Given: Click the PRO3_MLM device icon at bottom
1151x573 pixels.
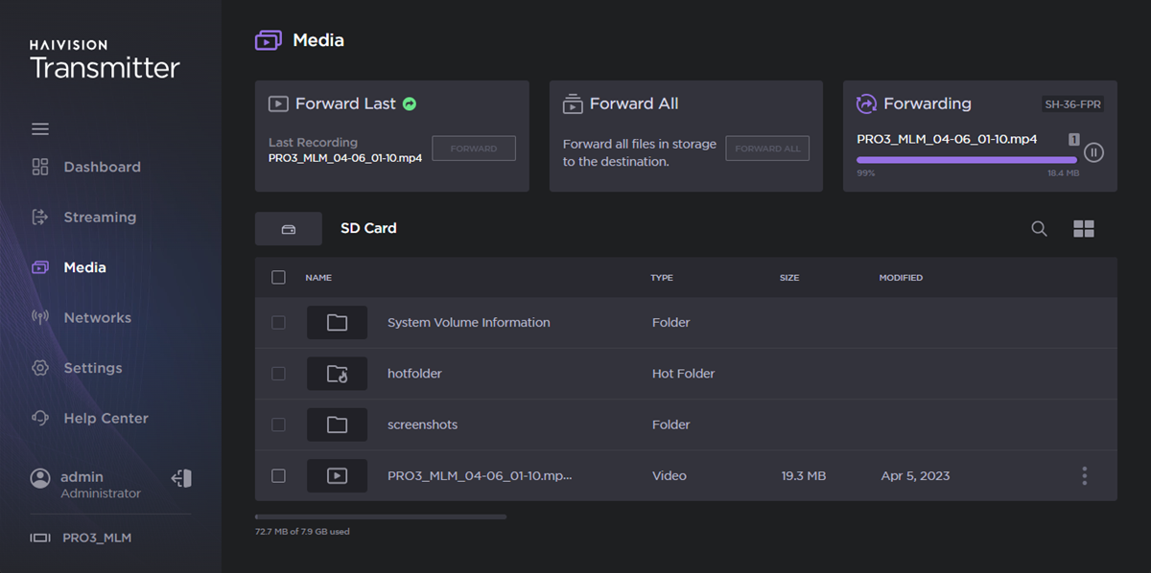Looking at the screenshot, I should tap(39, 538).
